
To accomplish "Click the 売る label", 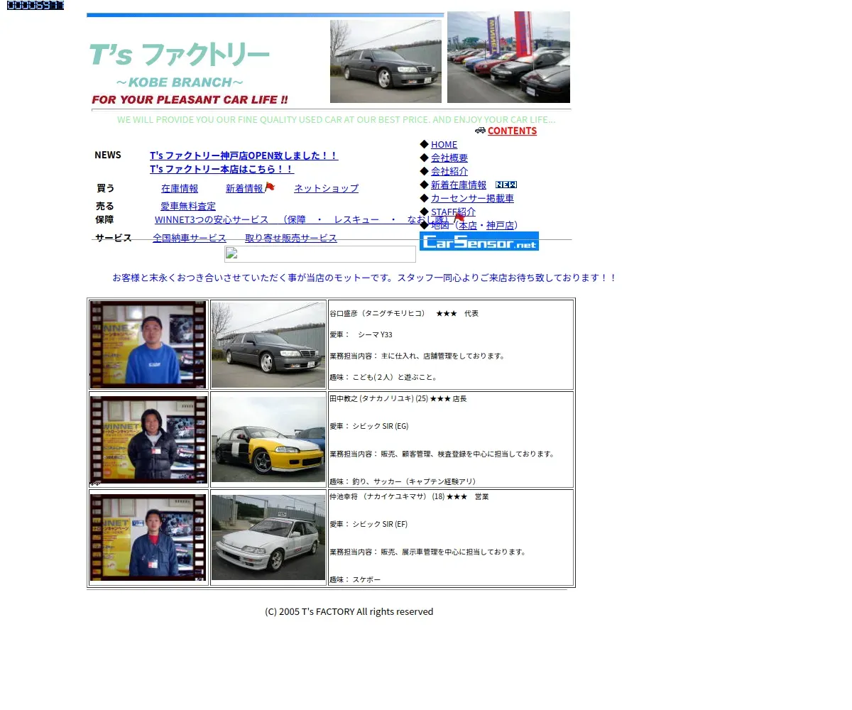I will click(x=104, y=206).
